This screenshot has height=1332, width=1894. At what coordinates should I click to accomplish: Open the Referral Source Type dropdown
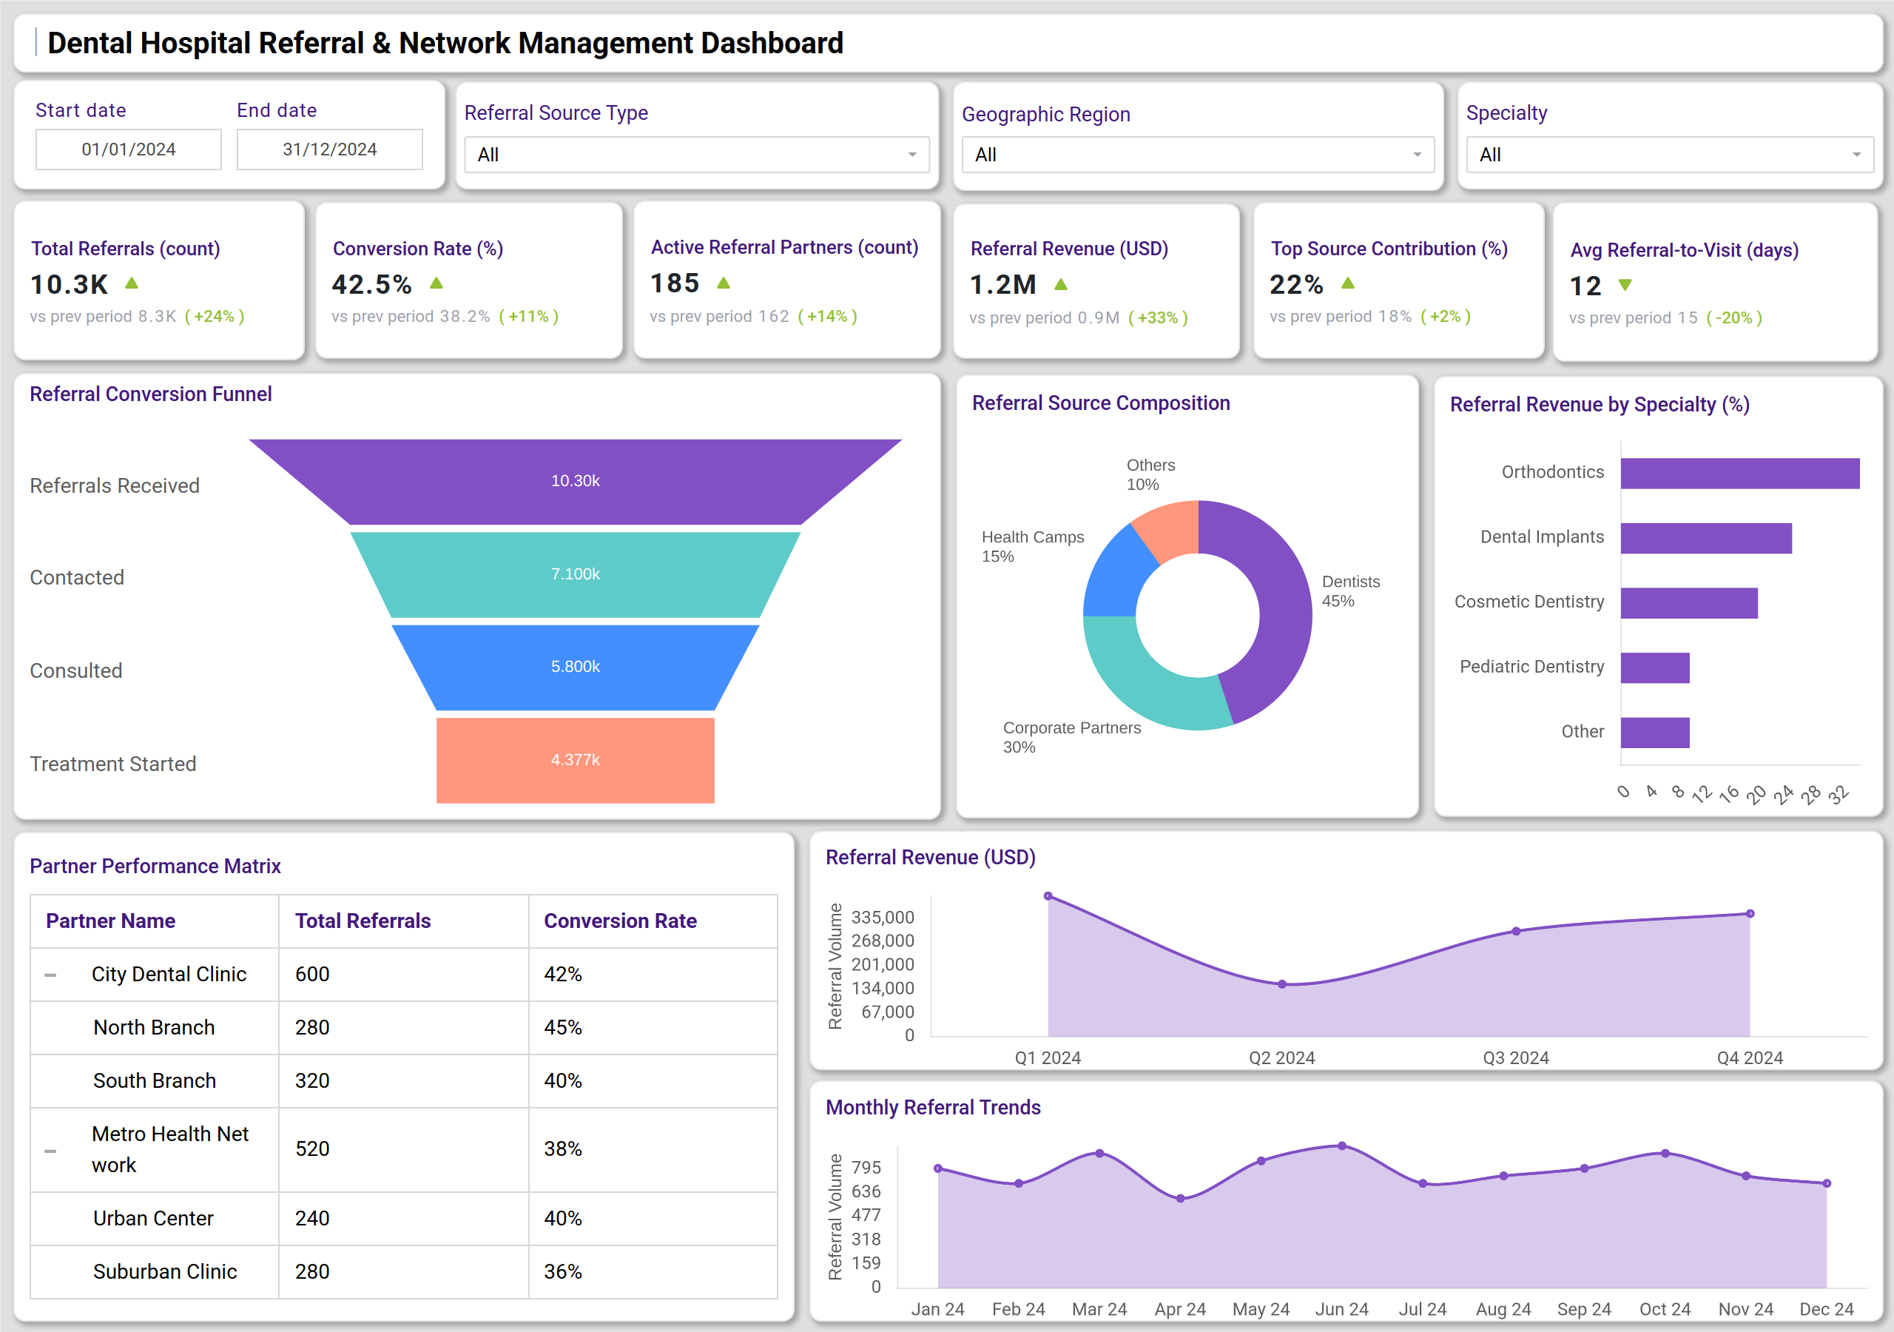coord(696,155)
